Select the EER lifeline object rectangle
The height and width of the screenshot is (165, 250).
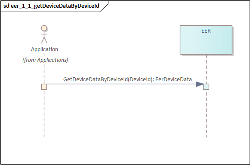pos(206,40)
